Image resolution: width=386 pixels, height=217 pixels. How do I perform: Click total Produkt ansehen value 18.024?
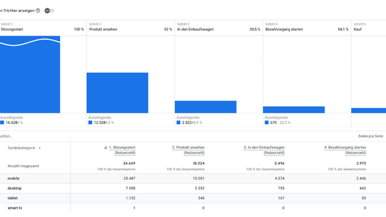click(x=198, y=163)
